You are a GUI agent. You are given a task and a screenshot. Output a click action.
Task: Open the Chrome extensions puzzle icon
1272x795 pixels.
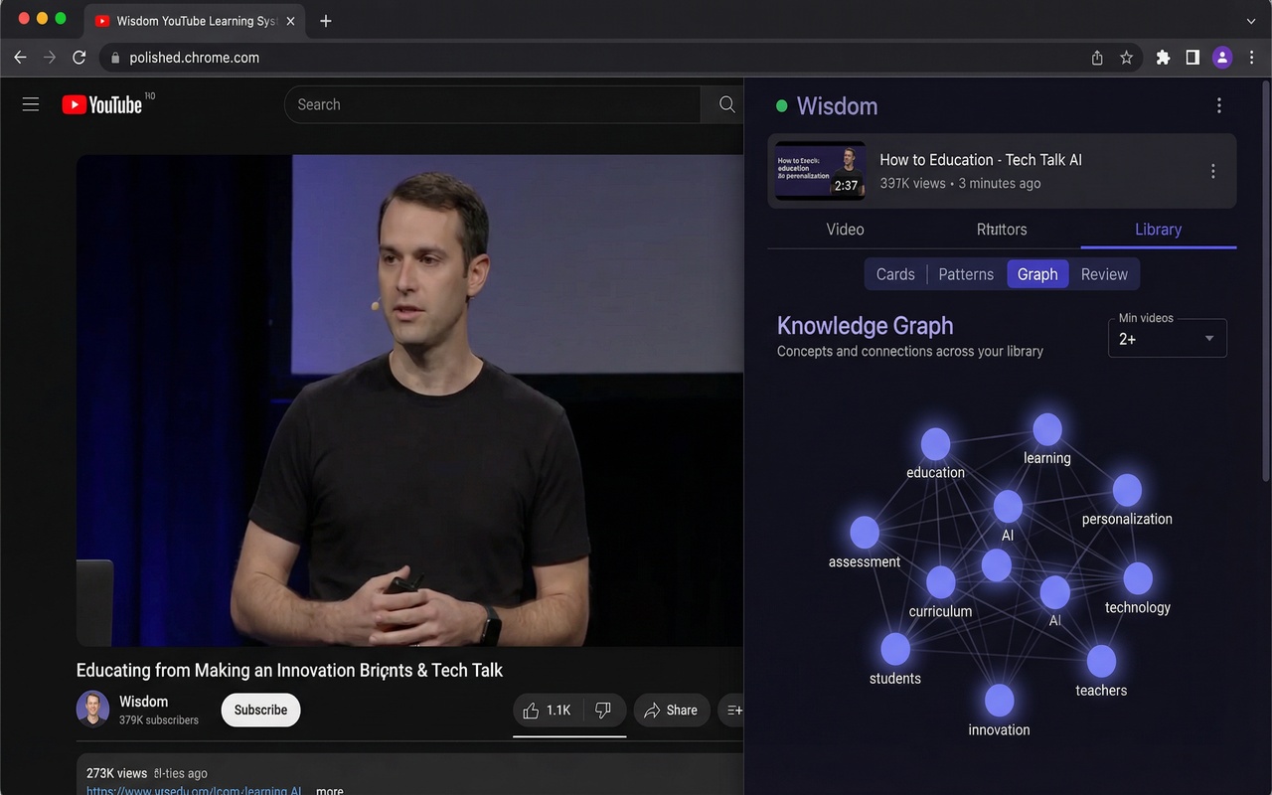[1163, 57]
